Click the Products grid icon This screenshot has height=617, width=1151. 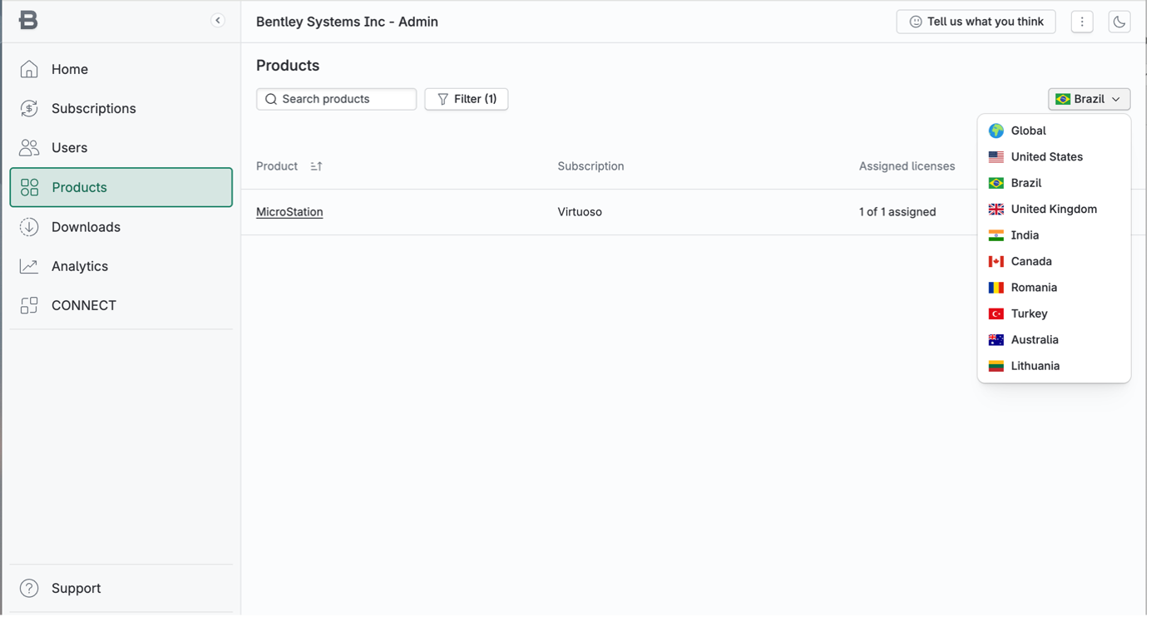click(29, 187)
